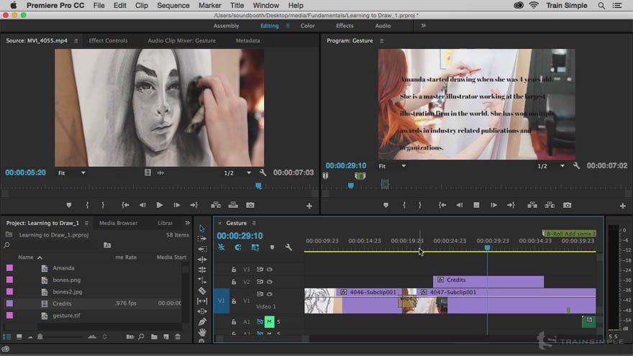
Task: Toggle V1 source patching for track targeting
Action: pyautogui.click(x=222, y=301)
